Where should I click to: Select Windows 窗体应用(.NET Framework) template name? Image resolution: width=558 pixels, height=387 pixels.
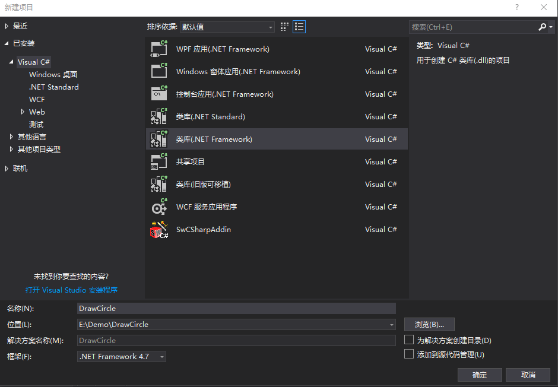(238, 71)
